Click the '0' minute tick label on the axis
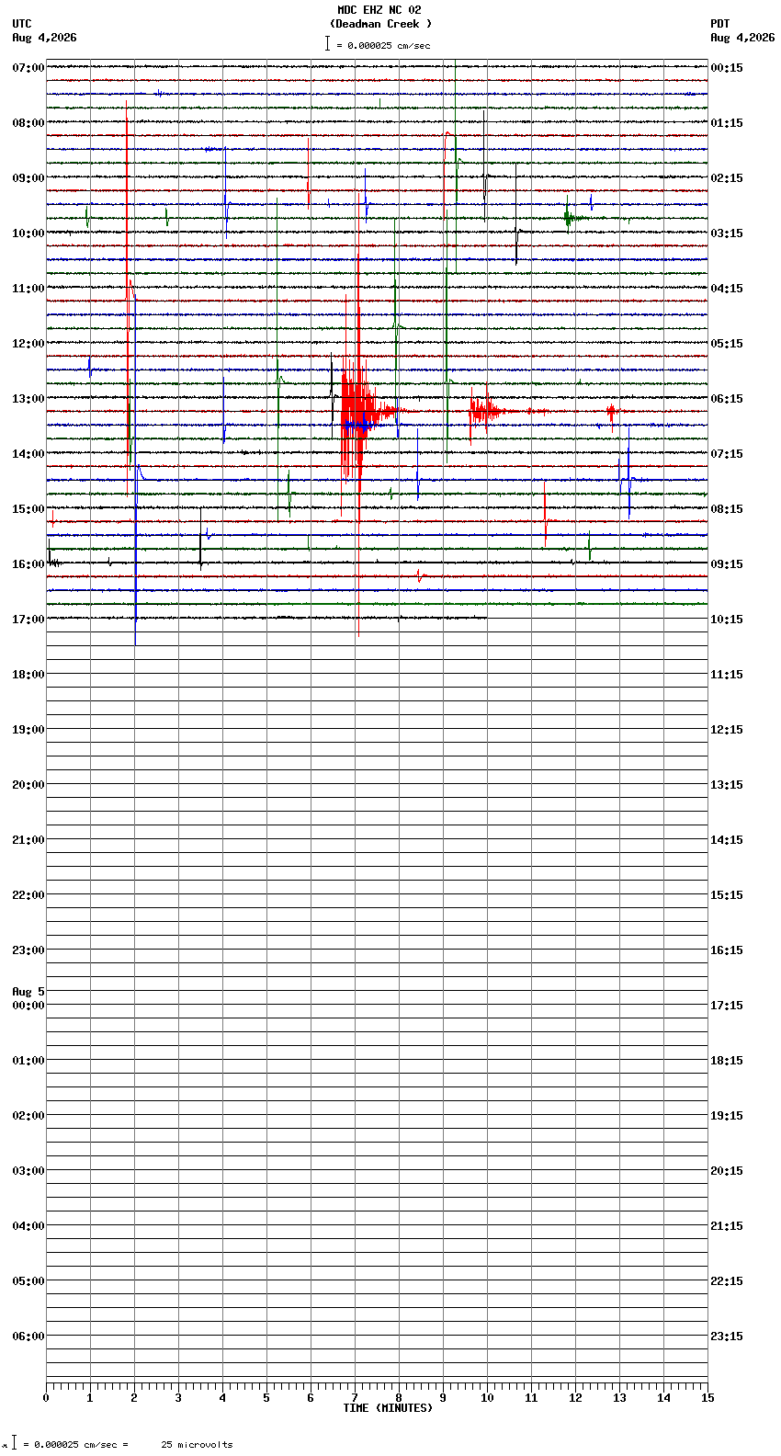 tap(46, 1398)
